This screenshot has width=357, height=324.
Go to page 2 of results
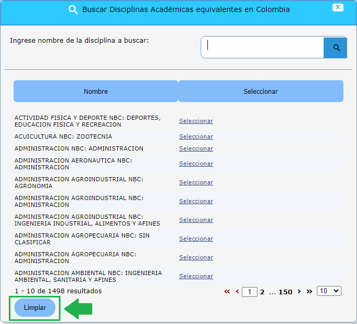click(x=262, y=292)
